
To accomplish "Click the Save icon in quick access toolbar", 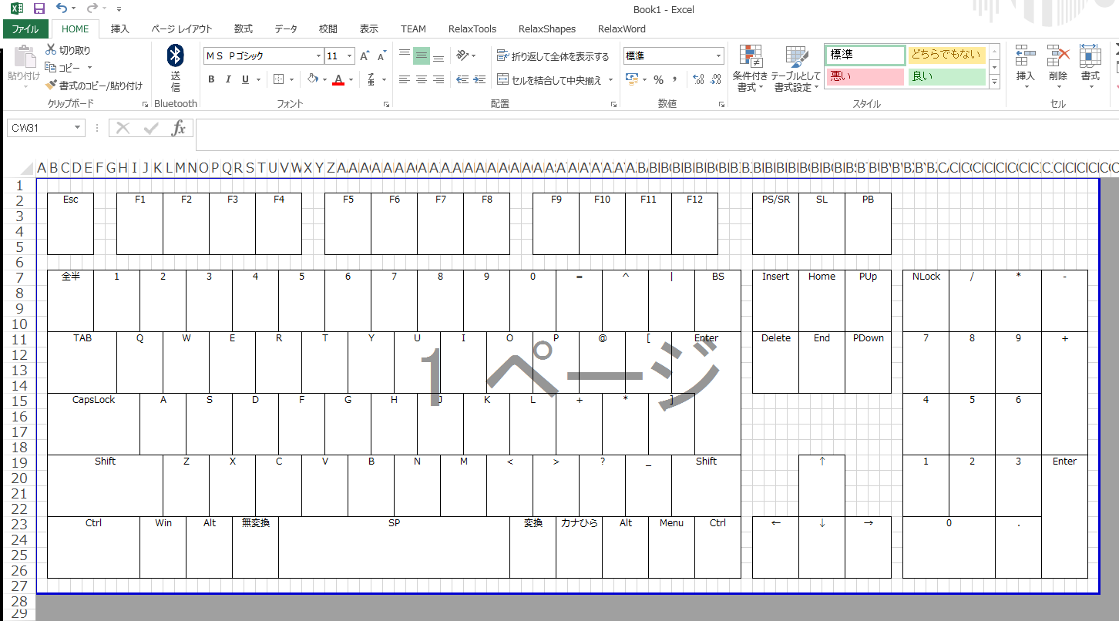I will pyautogui.click(x=39, y=8).
